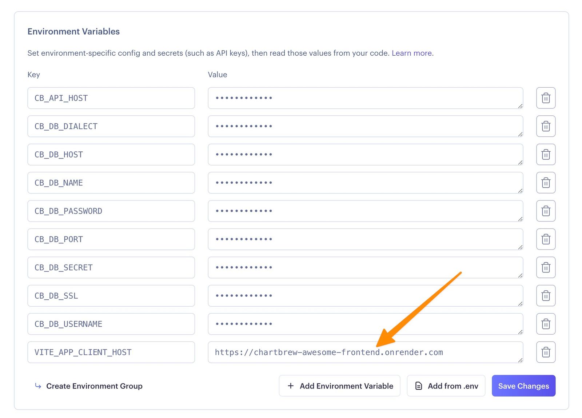Delete the CB_DB_PASSWORD variable
The image size is (582, 418).
[546, 211]
